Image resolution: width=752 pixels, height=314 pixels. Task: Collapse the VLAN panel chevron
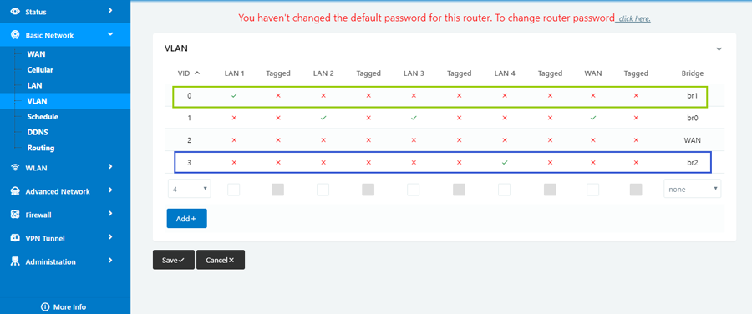tap(719, 49)
